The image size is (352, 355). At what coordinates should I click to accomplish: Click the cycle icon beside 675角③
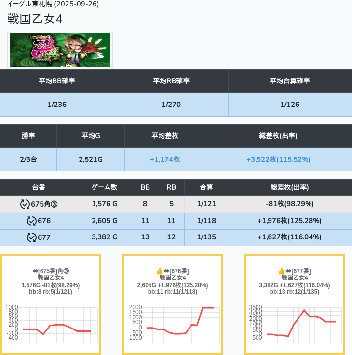point(25,204)
